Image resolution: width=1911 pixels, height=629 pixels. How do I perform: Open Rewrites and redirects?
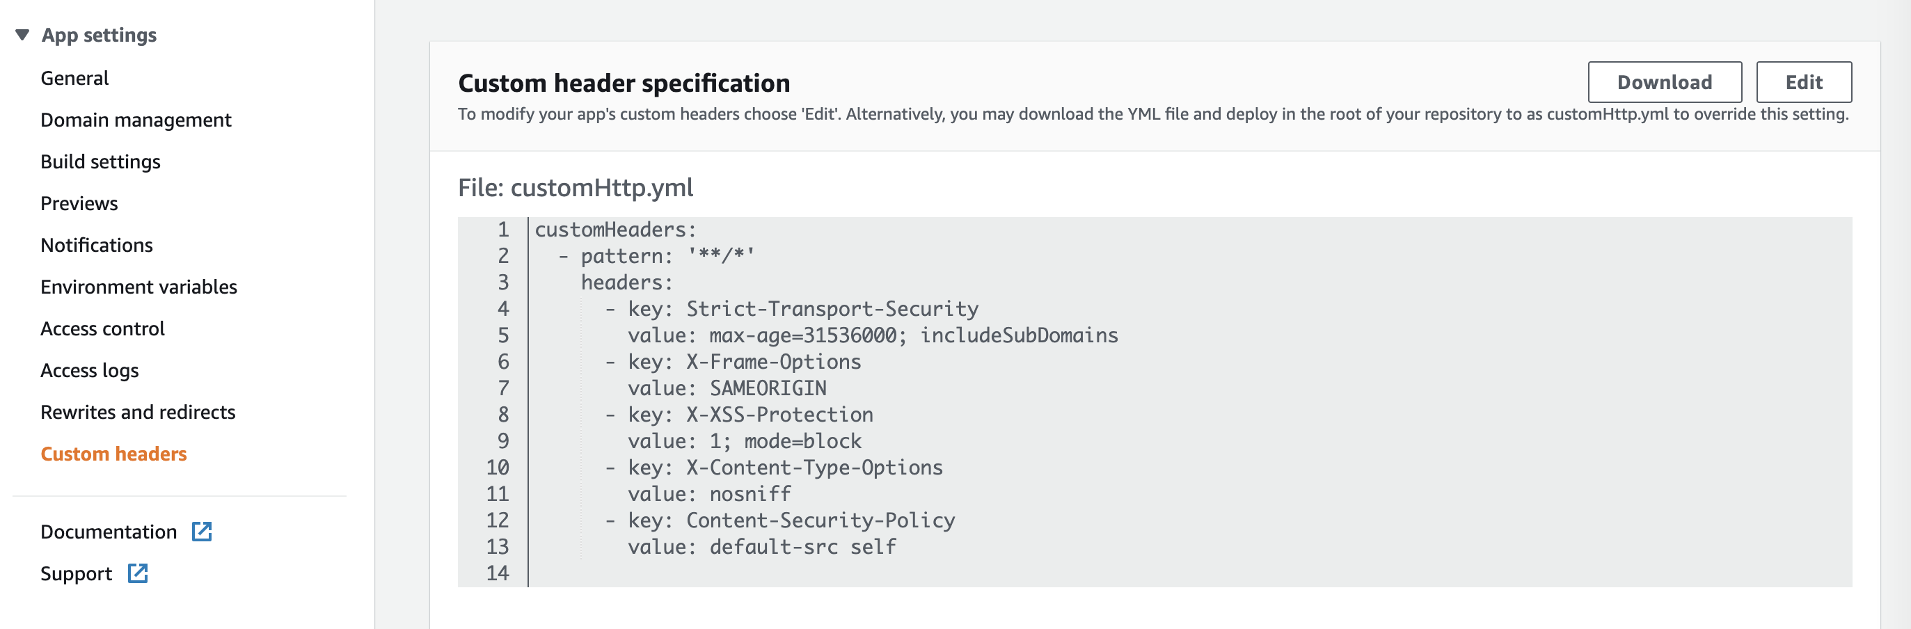click(137, 412)
